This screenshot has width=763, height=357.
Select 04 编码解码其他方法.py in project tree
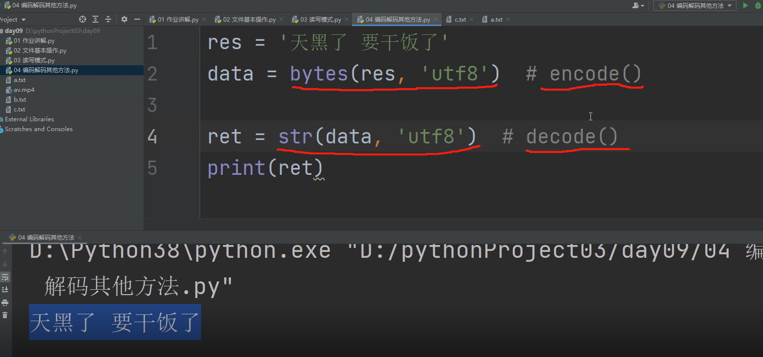click(46, 70)
